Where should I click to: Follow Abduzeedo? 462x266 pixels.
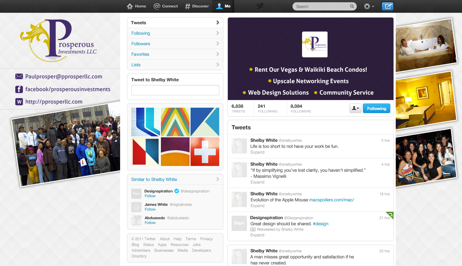[x=150, y=223]
